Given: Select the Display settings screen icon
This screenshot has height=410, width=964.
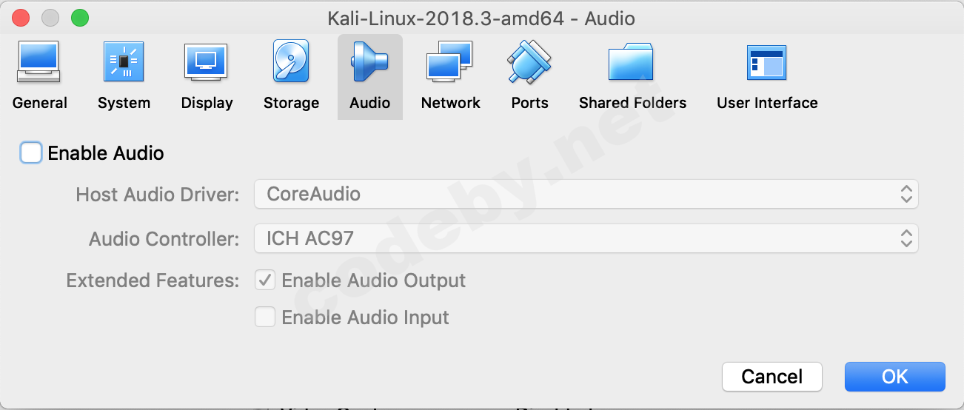Looking at the screenshot, I should coord(206,63).
